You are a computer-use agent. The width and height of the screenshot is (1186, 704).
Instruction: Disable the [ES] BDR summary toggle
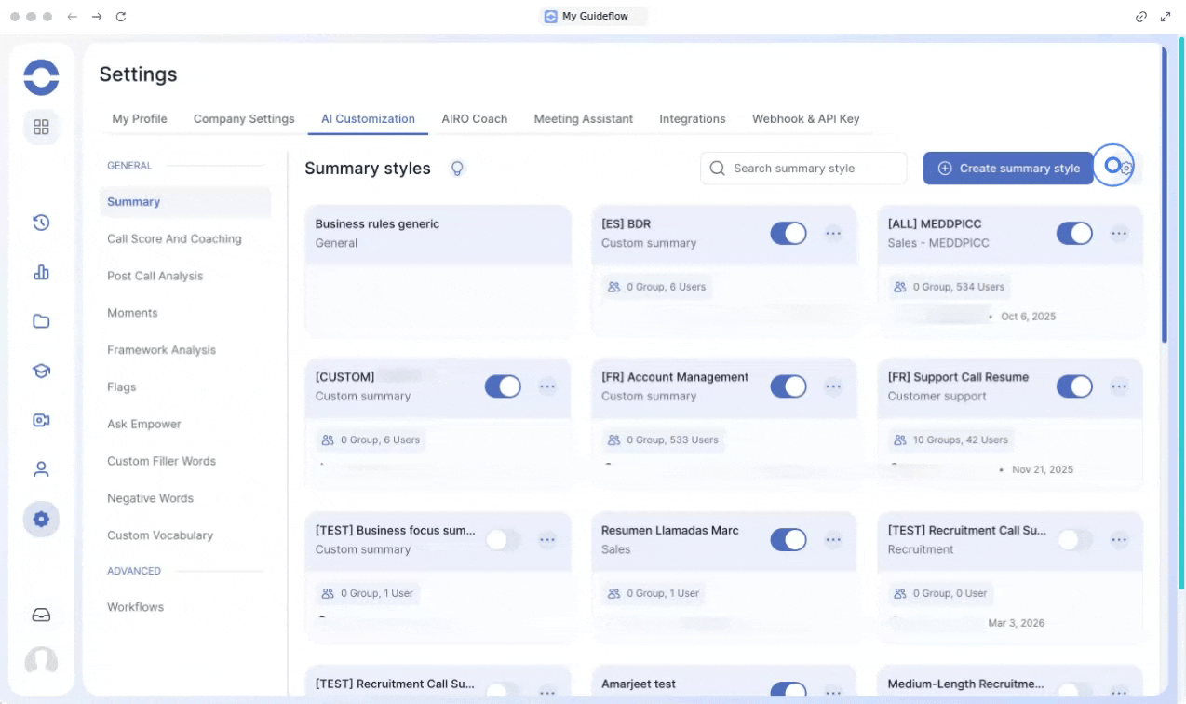tap(788, 234)
